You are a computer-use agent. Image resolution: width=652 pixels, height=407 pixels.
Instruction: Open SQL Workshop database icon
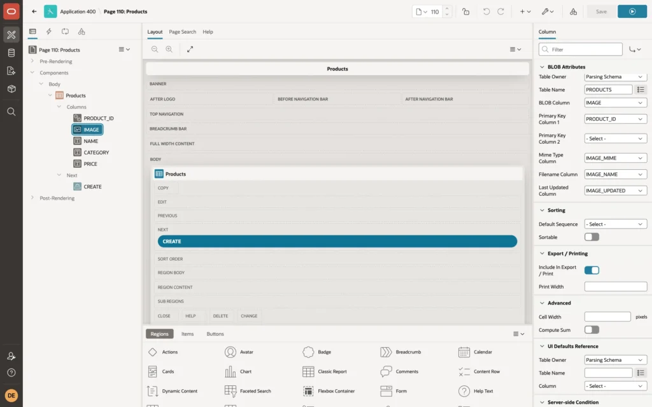(x=11, y=53)
